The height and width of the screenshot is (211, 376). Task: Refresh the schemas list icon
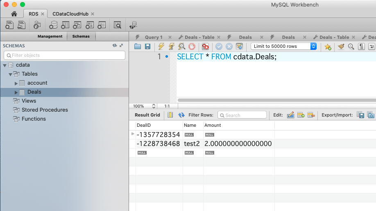pos(114,45)
